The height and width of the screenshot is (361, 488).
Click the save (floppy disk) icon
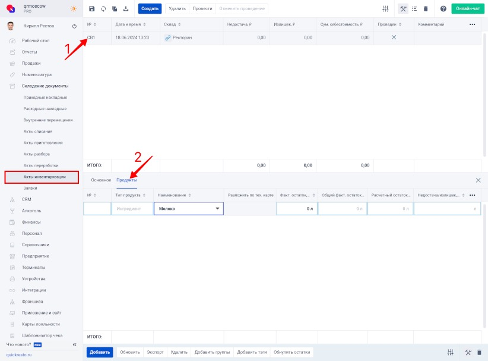[x=91, y=9]
